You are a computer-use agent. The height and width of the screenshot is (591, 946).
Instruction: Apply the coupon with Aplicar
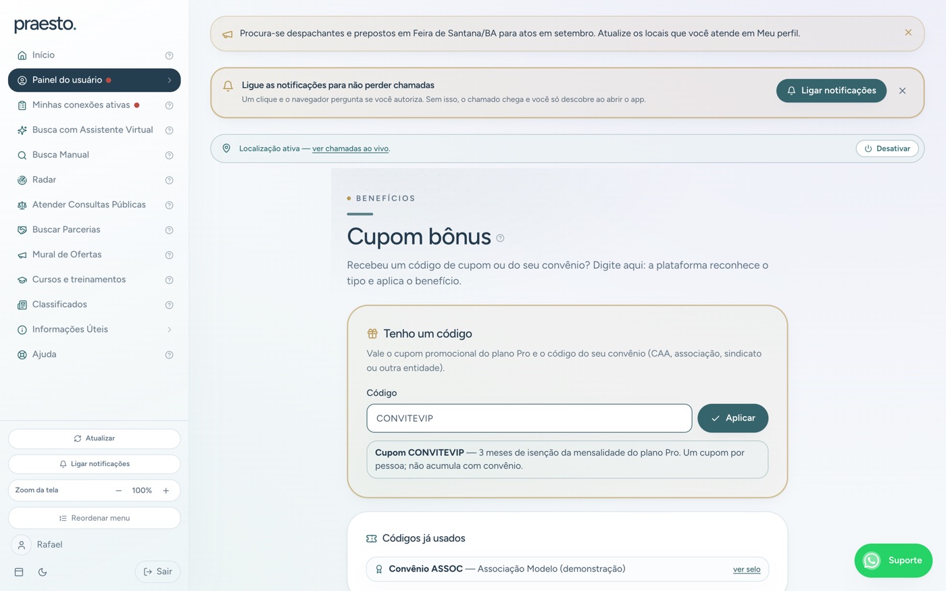click(x=732, y=418)
